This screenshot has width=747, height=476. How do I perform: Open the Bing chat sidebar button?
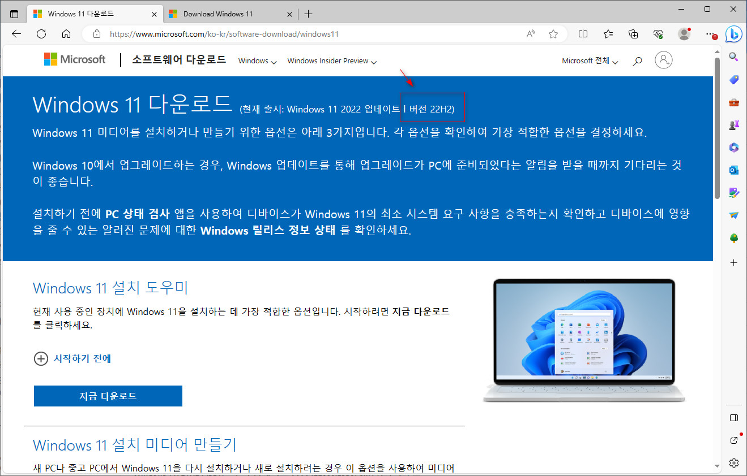735,34
